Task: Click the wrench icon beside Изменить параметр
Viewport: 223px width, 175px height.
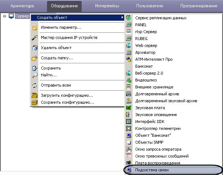Action: tap(35, 28)
